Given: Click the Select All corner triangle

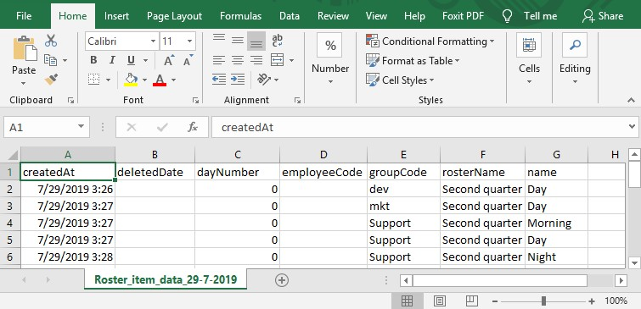Looking at the screenshot, I should tap(13, 155).
